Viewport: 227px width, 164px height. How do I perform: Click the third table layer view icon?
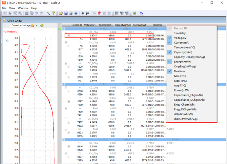pyautogui.click(x=127, y=13)
